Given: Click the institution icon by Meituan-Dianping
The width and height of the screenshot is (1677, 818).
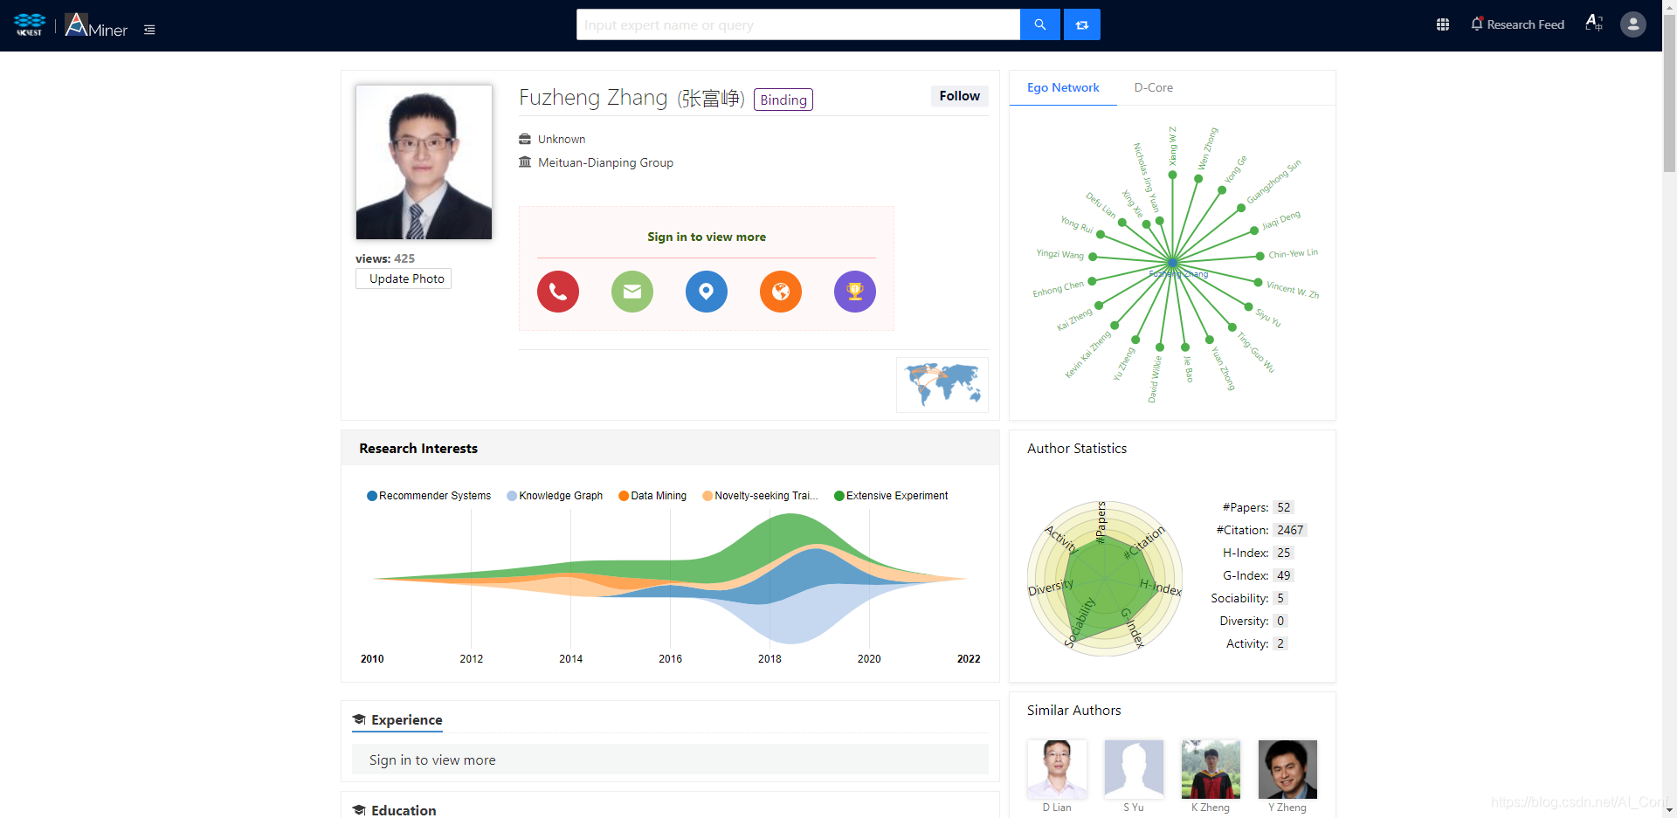Looking at the screenshot, I should coord(525,162).
